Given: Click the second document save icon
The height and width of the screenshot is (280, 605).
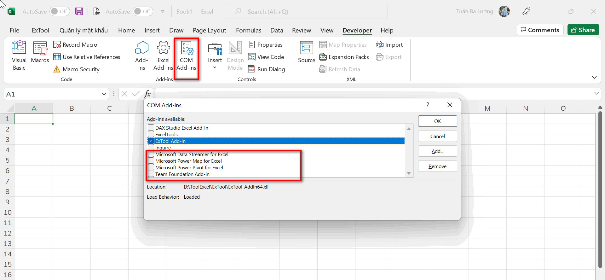Looking at the screenshot, I should [97, 12].
